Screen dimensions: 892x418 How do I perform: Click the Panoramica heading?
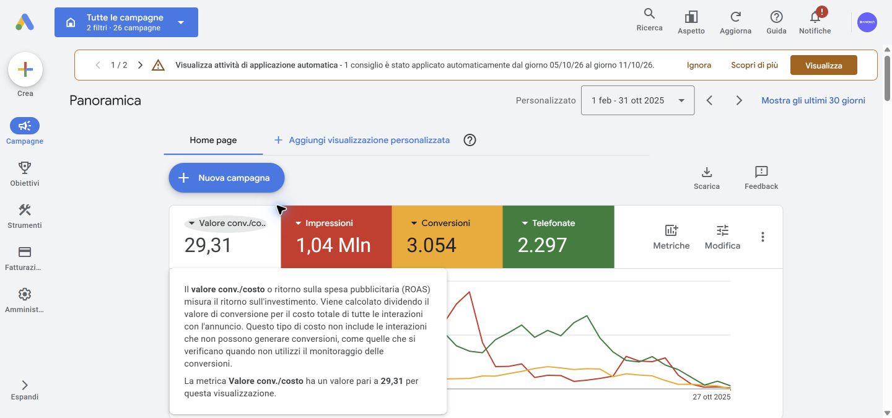coord(105,100)
